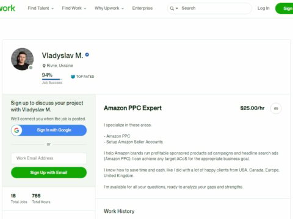Expand search type dropdown arrow

pos(177,9)
